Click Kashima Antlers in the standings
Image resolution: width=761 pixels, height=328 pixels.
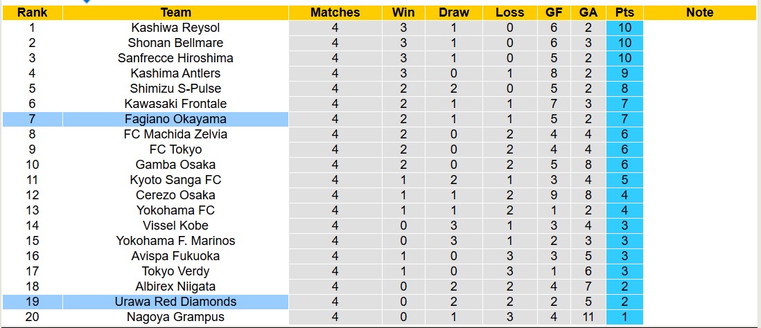point(175,73)
